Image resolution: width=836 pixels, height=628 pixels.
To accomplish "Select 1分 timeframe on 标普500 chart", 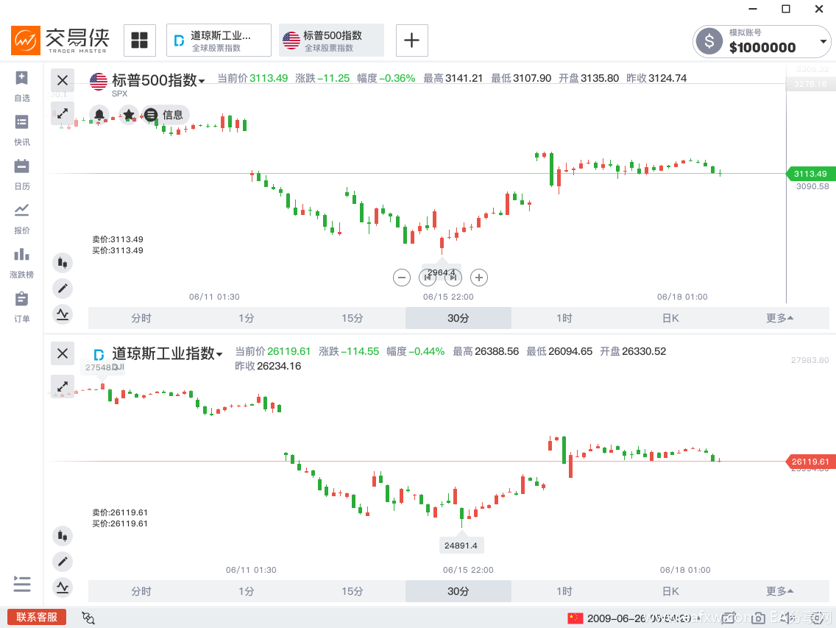I will (x=247, y=318).
